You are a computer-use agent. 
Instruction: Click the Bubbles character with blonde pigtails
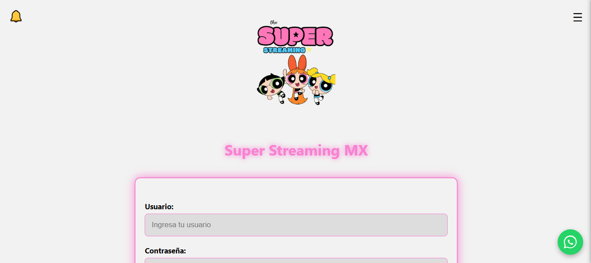pyautogui.click(x=321, y=85)
